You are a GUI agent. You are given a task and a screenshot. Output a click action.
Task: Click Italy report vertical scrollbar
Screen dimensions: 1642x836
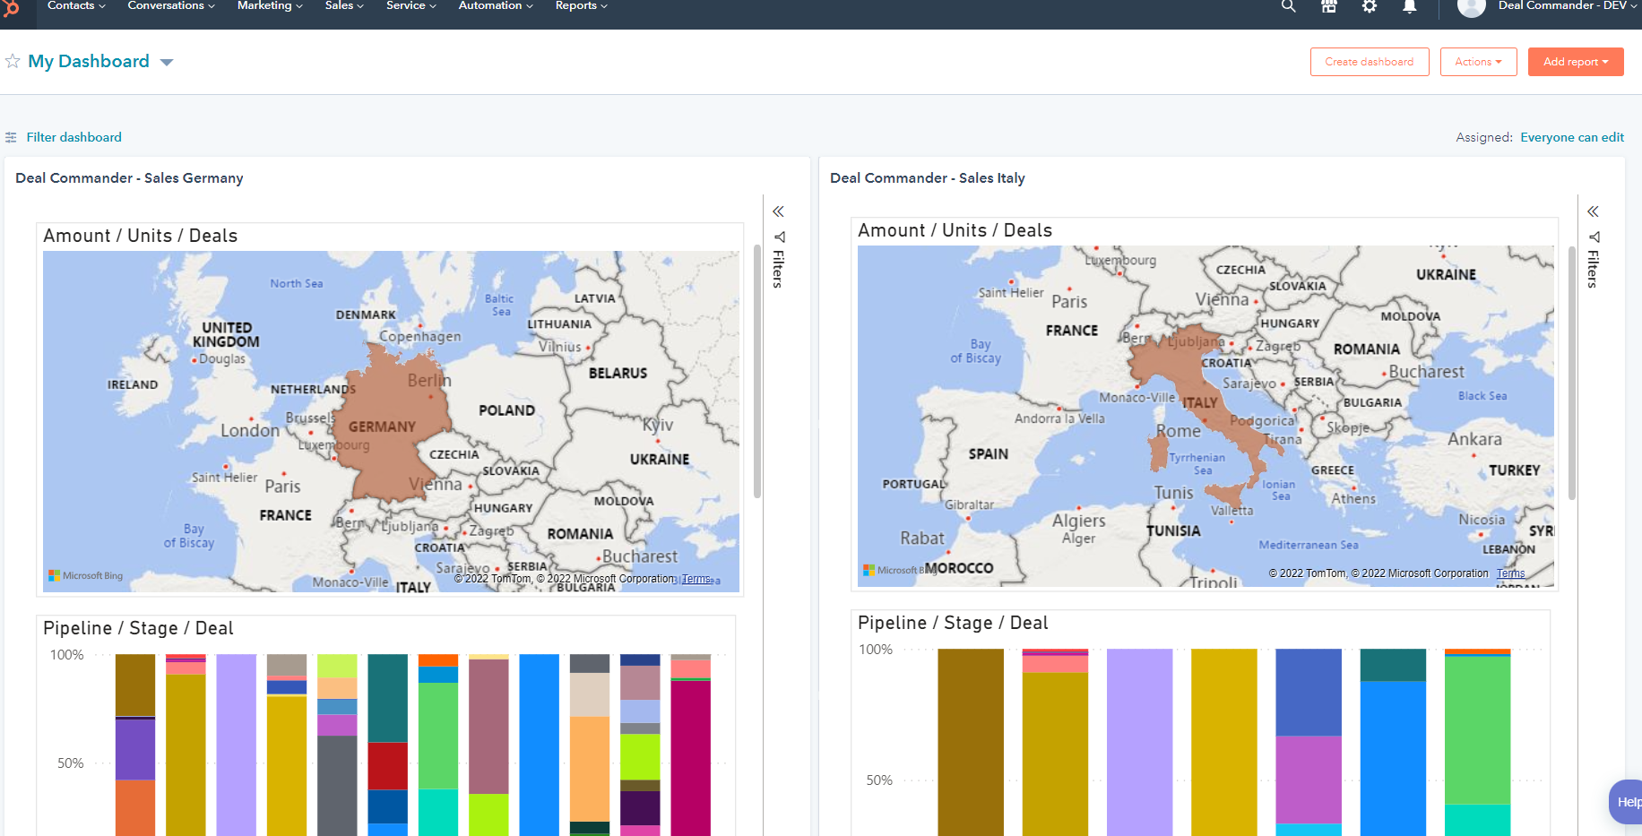pos(1571,372)
